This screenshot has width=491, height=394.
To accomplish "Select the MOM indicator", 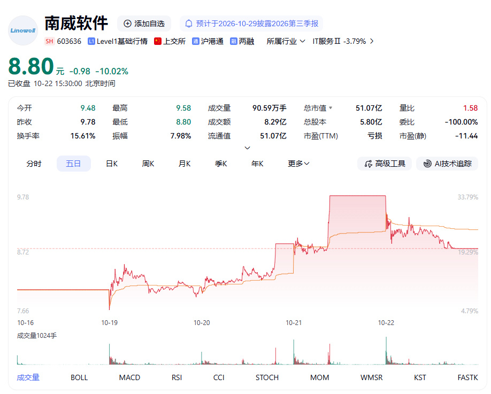I will [320, 377].
